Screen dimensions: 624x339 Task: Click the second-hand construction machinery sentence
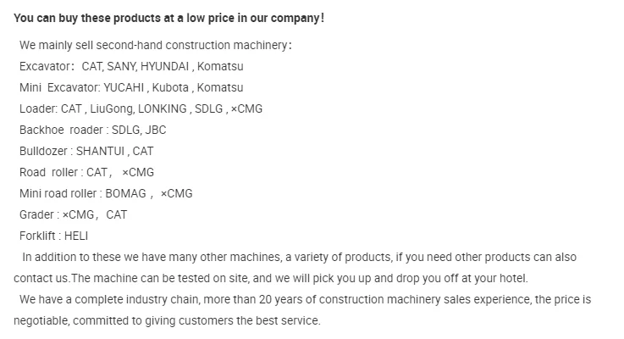(x=156, y=46)
